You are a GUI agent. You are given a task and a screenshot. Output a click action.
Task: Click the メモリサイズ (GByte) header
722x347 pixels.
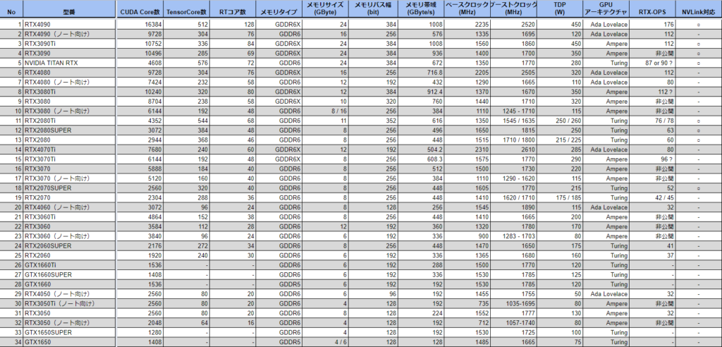[x=326, y=8]
